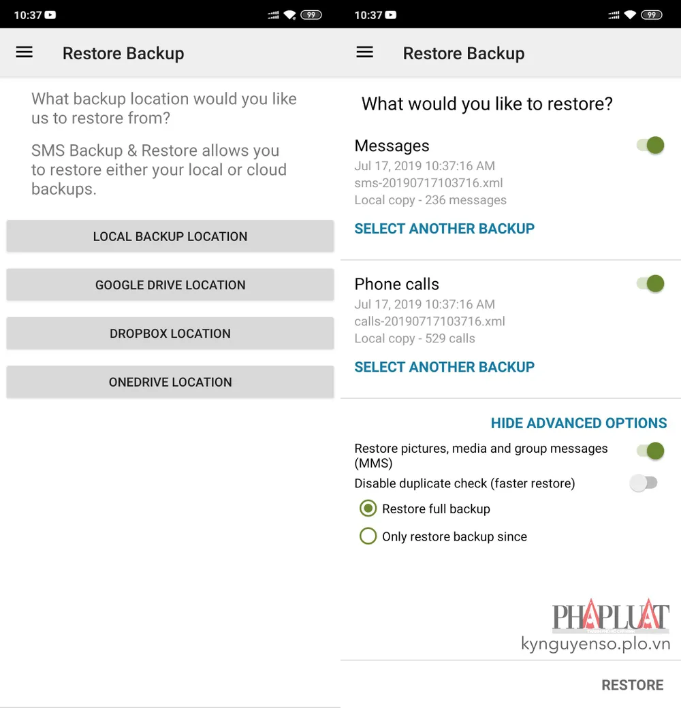Select Only restore backup since option

(x=368, y=536)
